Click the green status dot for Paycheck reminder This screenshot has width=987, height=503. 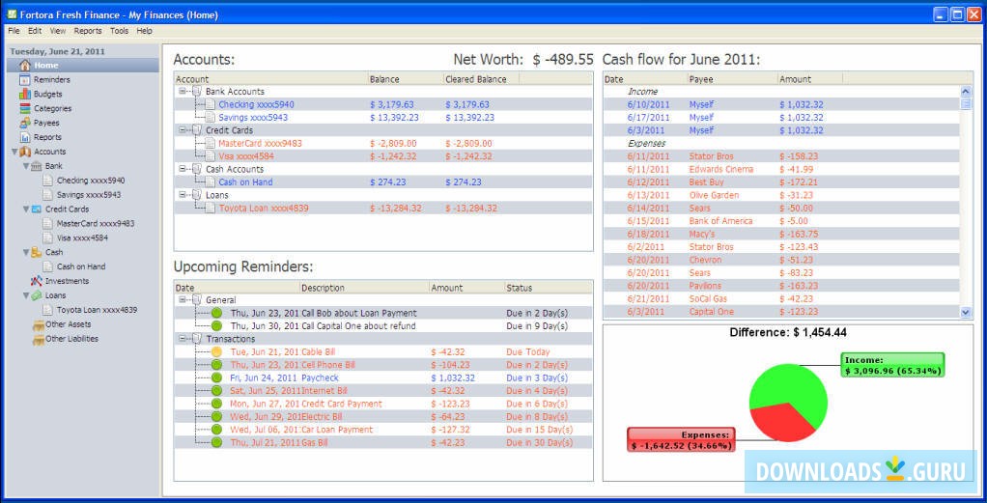coord(216,377)
